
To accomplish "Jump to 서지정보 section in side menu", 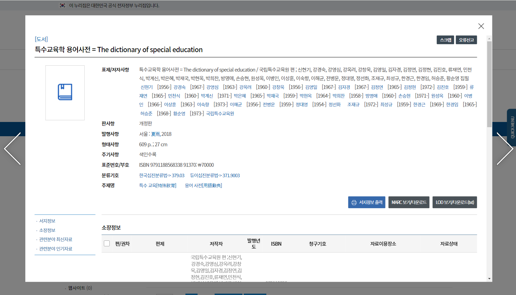I will (x=47, y=221).
